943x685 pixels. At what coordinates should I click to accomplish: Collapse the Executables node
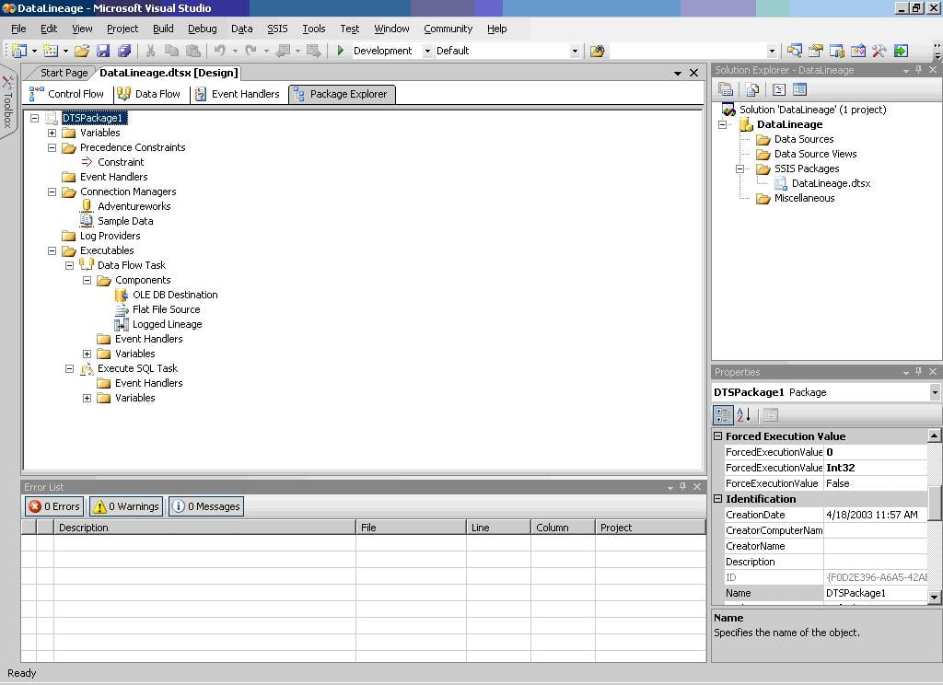(52, 250)
